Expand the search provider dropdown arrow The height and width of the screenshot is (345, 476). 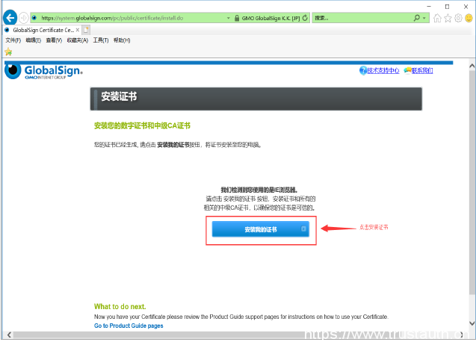pos(424,18)
